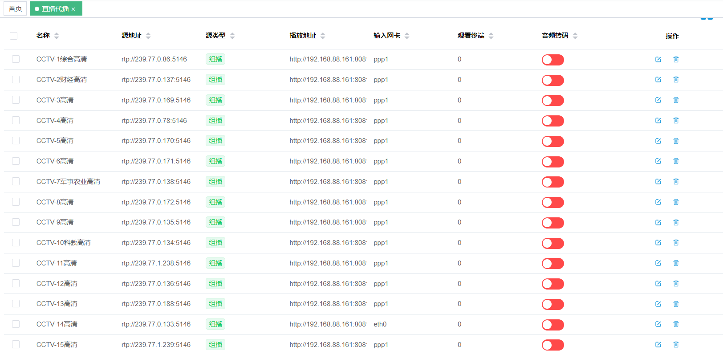This screenshot has height=355, width=723.
Task: Click edit icon for CCTV-1综合高清 row
Action: click(x=658, y=59)
